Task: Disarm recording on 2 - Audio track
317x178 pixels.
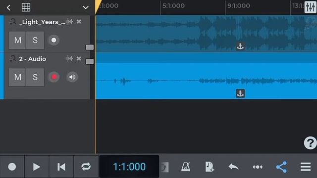Action: coord(54,77)
